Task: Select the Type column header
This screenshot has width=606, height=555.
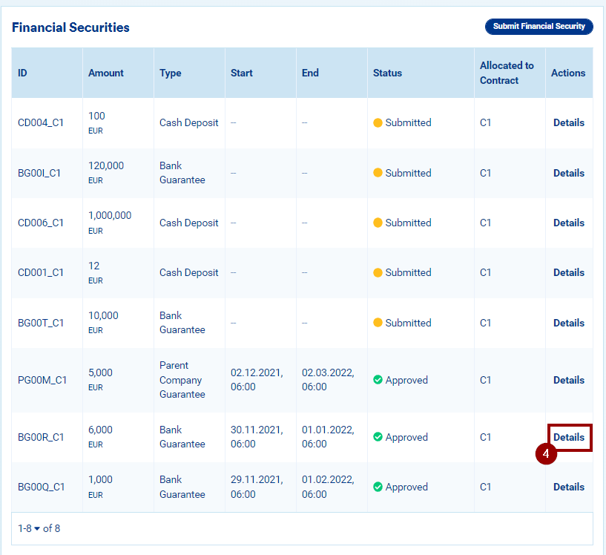Action: point(170,73)
